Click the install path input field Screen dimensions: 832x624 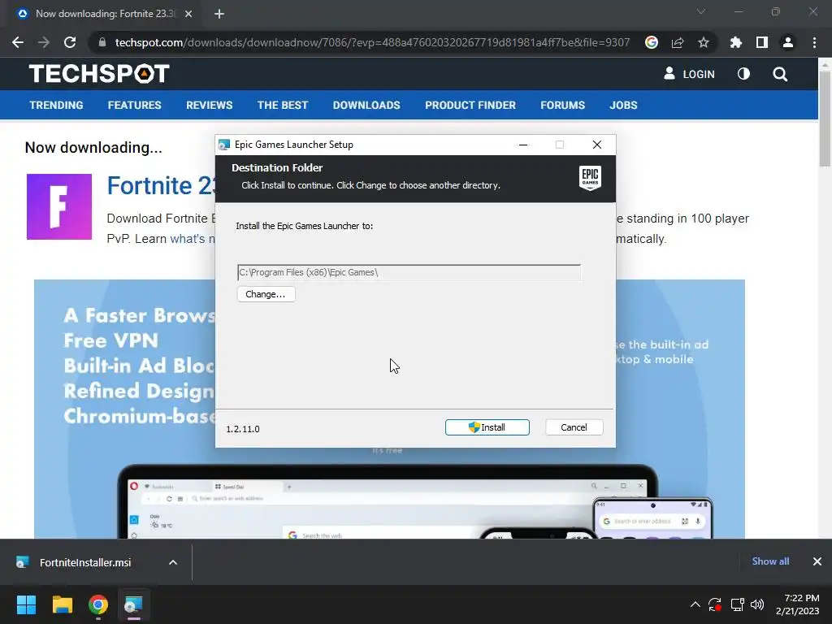click(x=409, y=272)
